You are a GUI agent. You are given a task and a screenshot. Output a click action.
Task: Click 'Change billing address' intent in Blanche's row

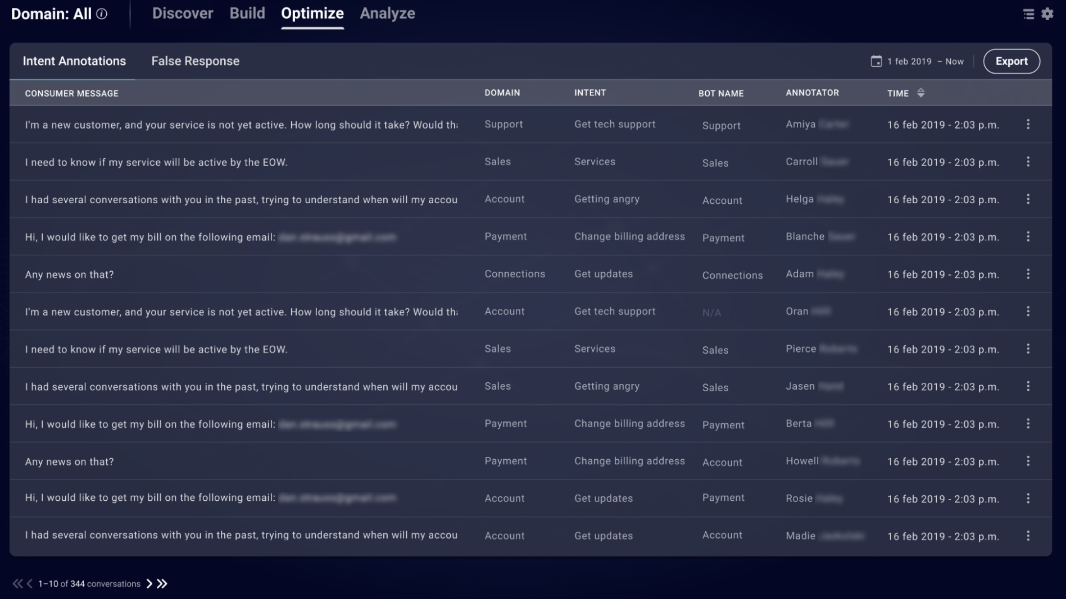point(629,236)
